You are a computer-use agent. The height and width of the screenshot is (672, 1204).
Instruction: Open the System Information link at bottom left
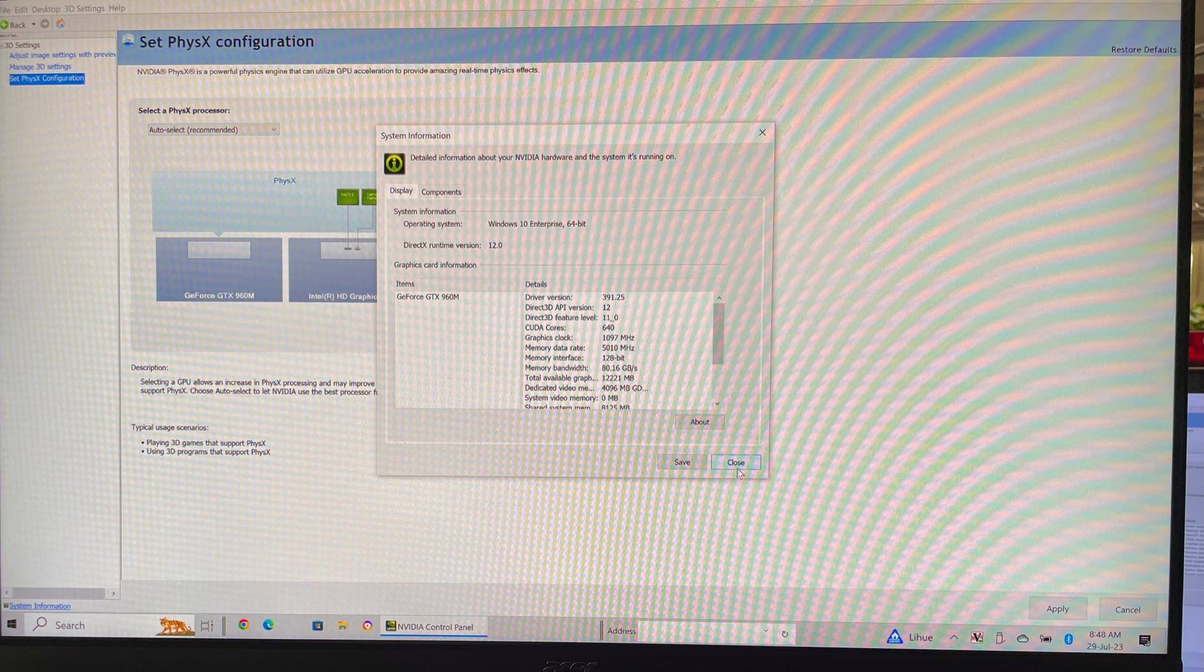point(40,606)
